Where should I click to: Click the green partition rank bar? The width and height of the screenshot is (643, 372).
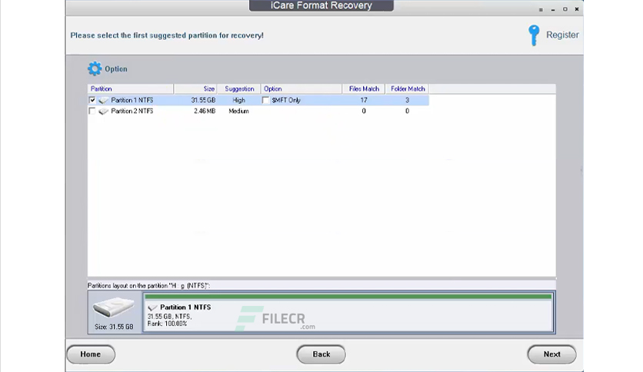point(348,297)
